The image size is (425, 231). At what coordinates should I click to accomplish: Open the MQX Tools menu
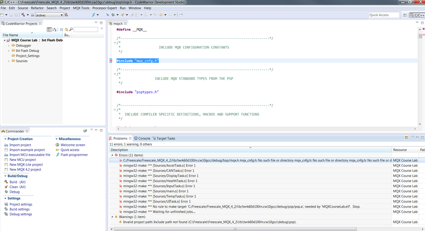(81, 8)
